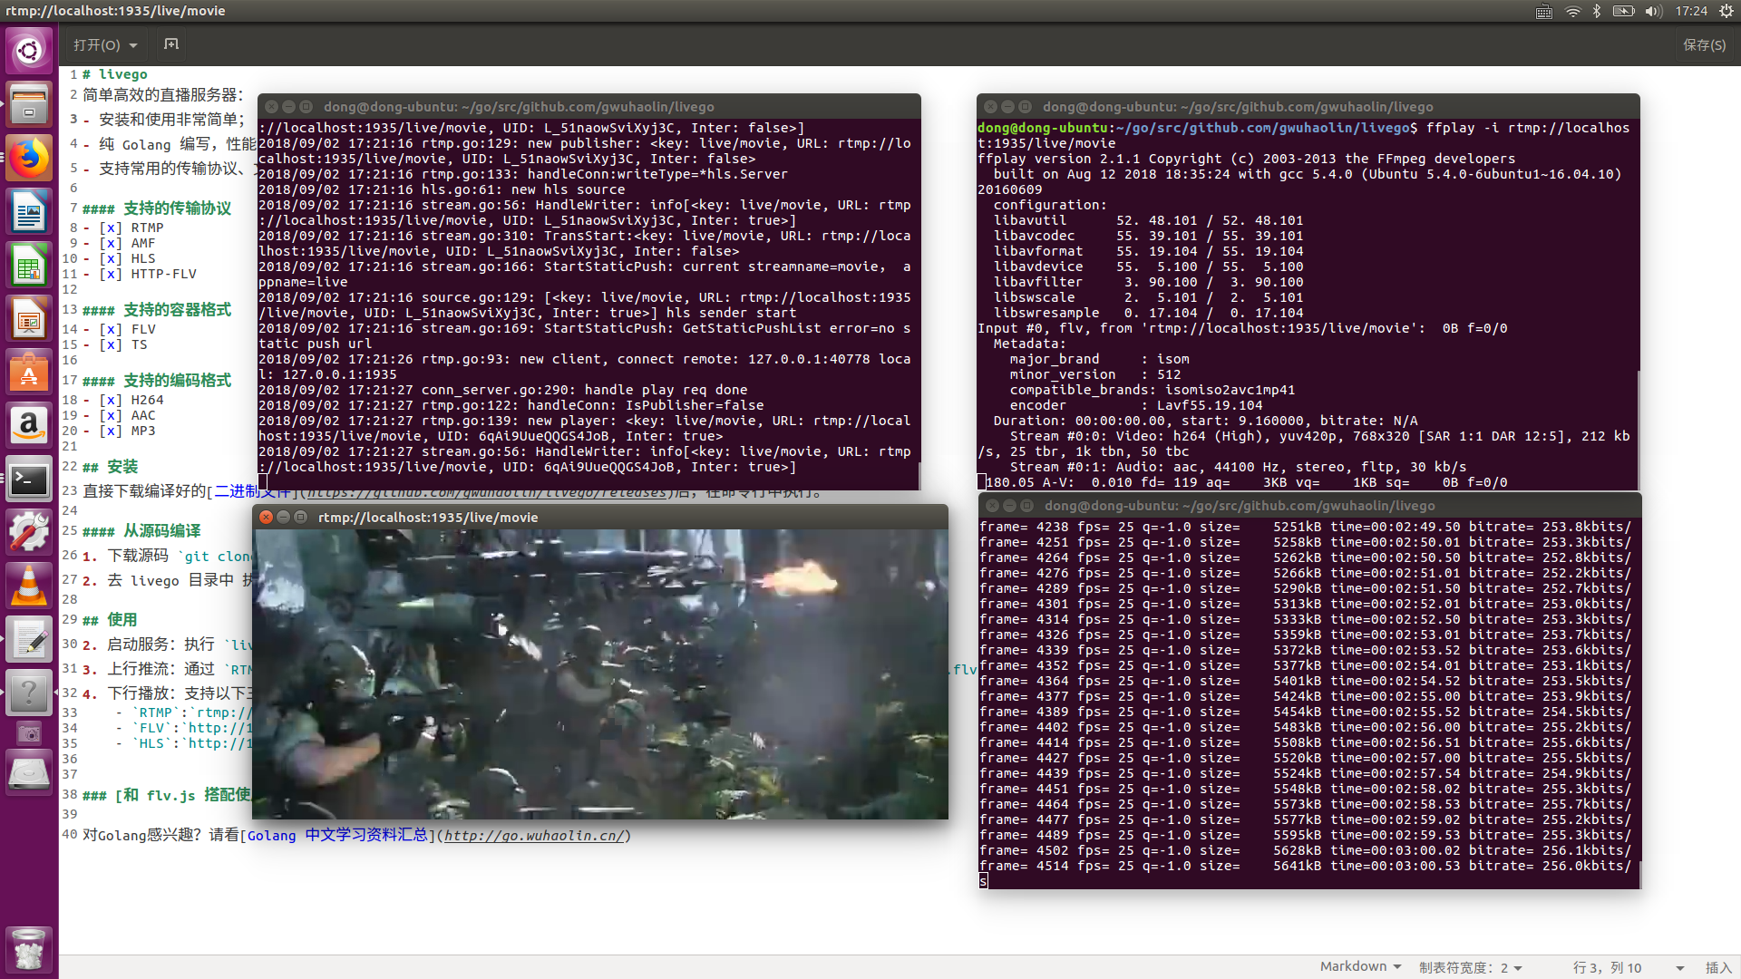Image resolution: width=1741 pixels, height=979 pixels.
Task: Click inside the ffplay video playback area
Action: (600, 674)
